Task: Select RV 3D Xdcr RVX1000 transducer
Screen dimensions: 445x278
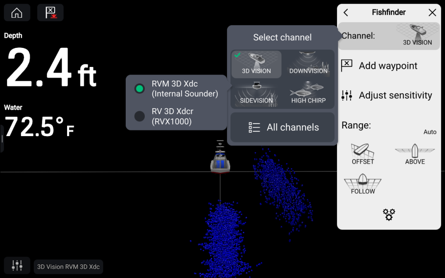Action: pyautogui.click(x=176, y=116)
